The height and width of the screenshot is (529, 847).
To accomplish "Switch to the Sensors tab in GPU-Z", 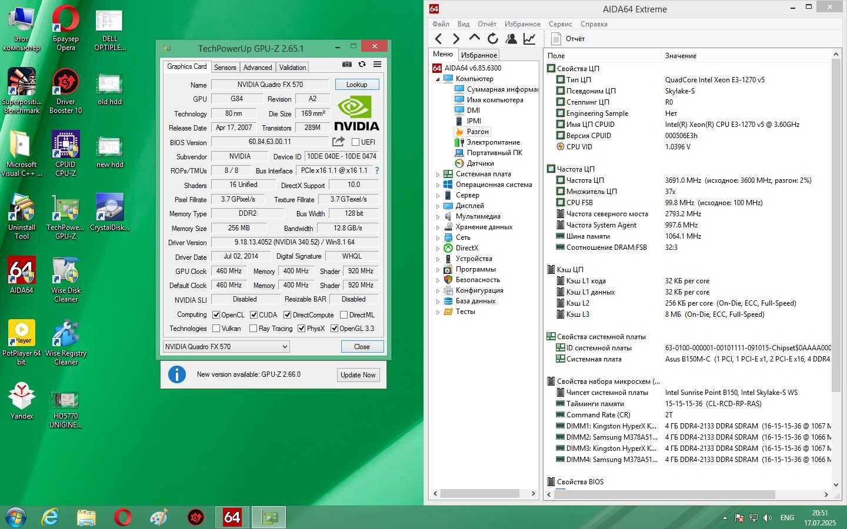I will point(225,68).
